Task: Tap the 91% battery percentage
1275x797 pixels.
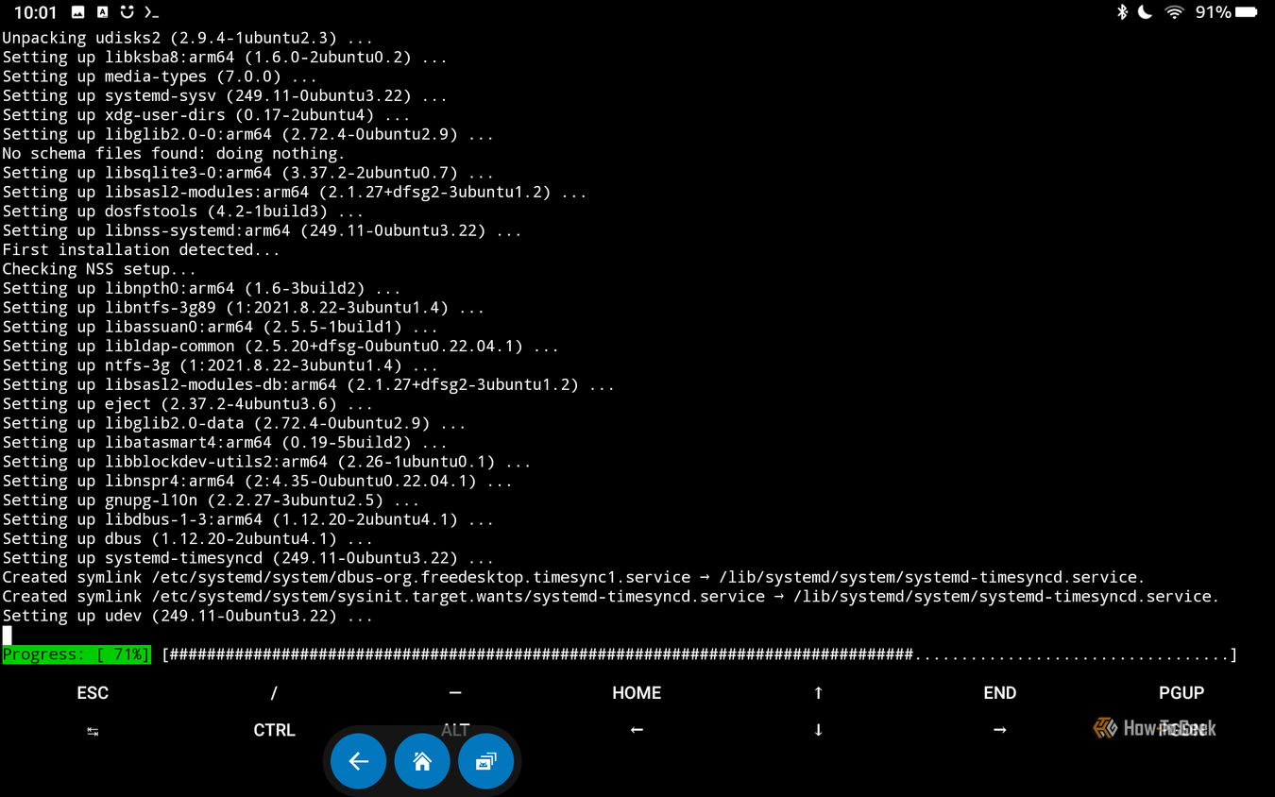Action: point(1213,12)
